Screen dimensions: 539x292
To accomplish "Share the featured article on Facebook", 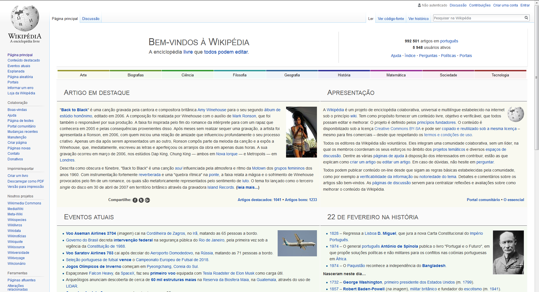I will point(135,200).
